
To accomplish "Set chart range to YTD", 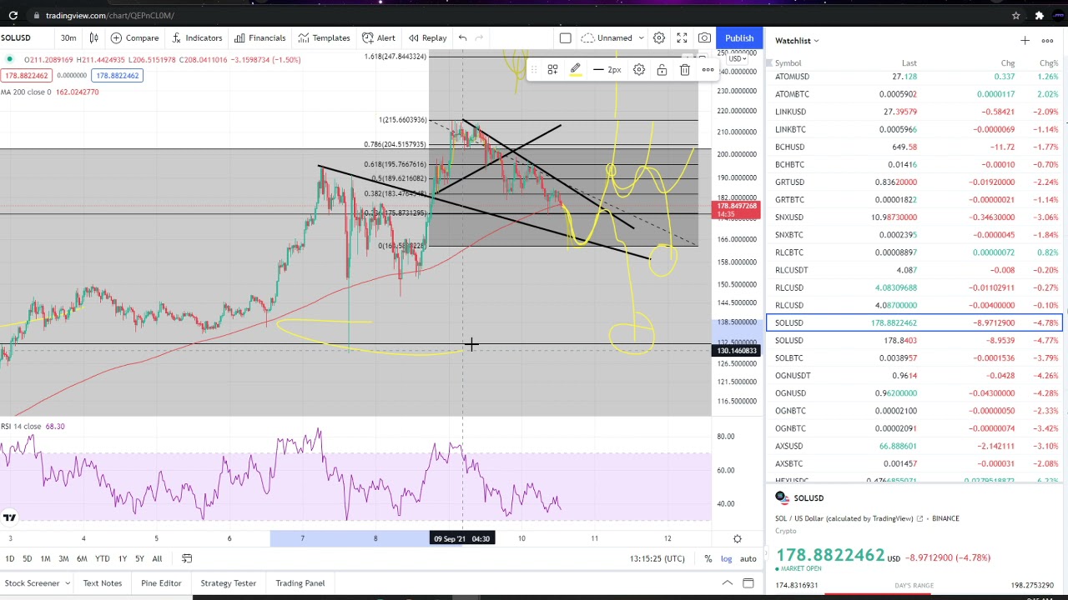I will pos(102,558).
